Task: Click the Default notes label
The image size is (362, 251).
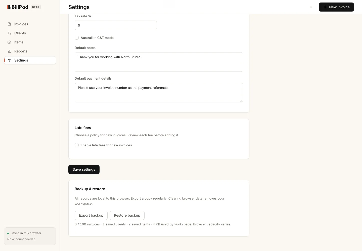Action: 85,48
